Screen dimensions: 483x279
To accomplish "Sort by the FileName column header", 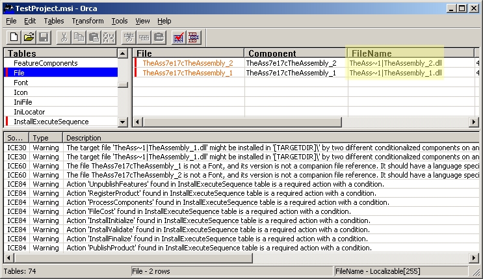I will (411, 53).
